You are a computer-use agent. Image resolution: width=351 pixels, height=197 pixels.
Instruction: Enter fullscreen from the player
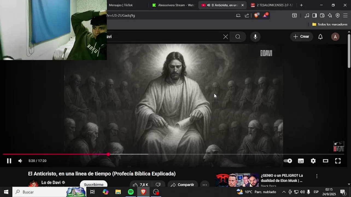pos(338,161)
